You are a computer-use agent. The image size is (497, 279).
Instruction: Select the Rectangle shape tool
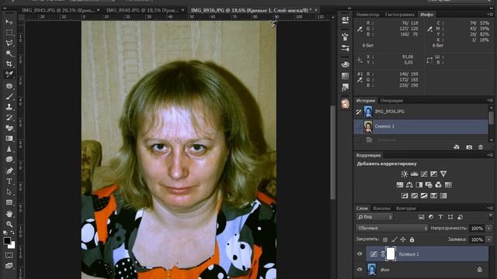[9, 202]
